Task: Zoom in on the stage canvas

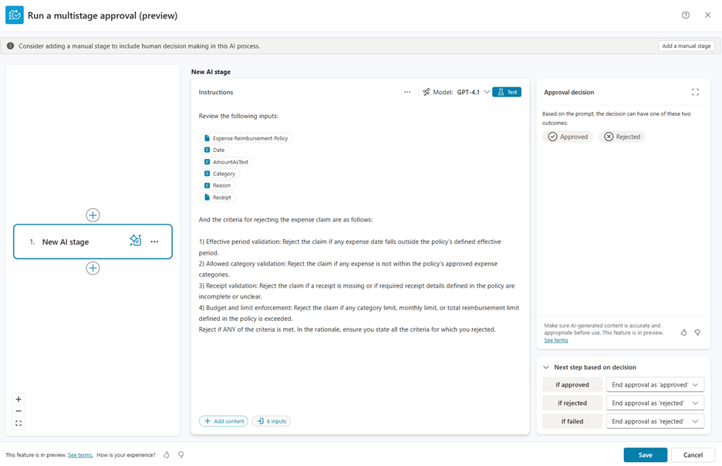Action: 19,399
